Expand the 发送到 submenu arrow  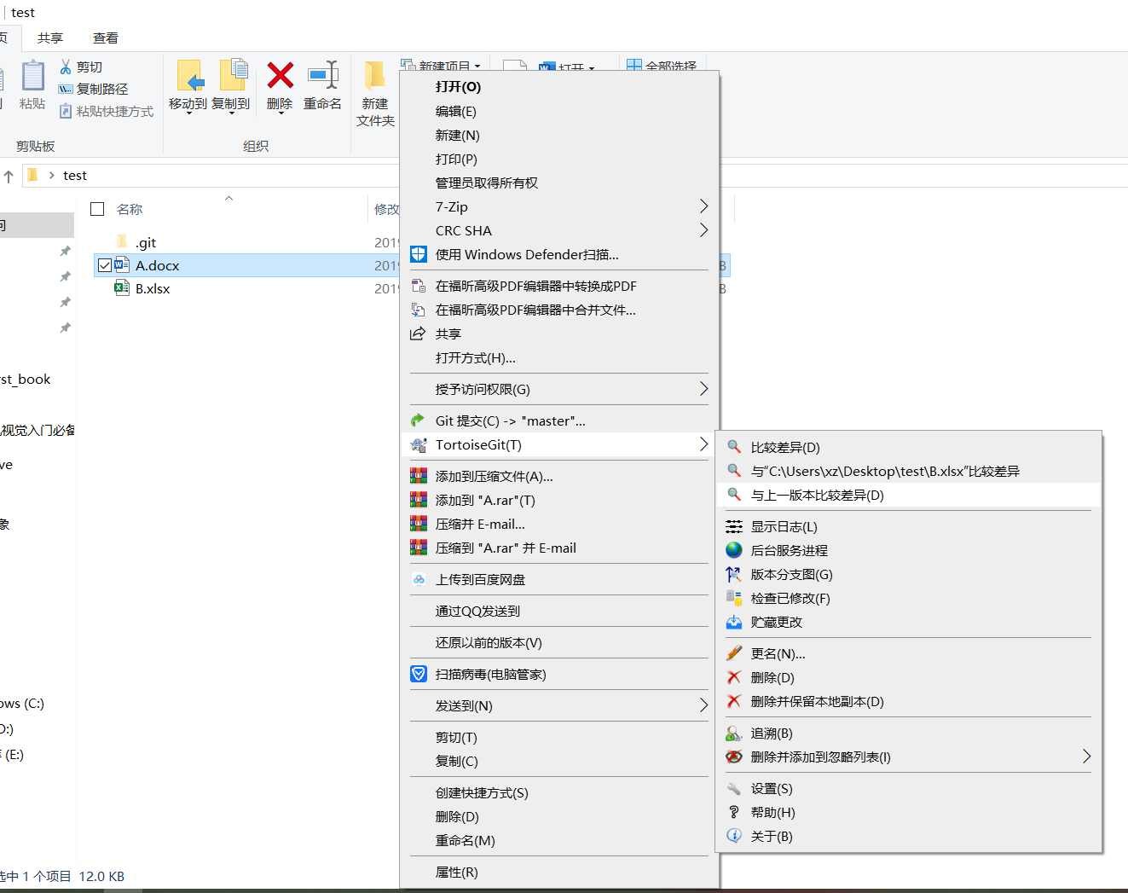(x=703, y=705)
